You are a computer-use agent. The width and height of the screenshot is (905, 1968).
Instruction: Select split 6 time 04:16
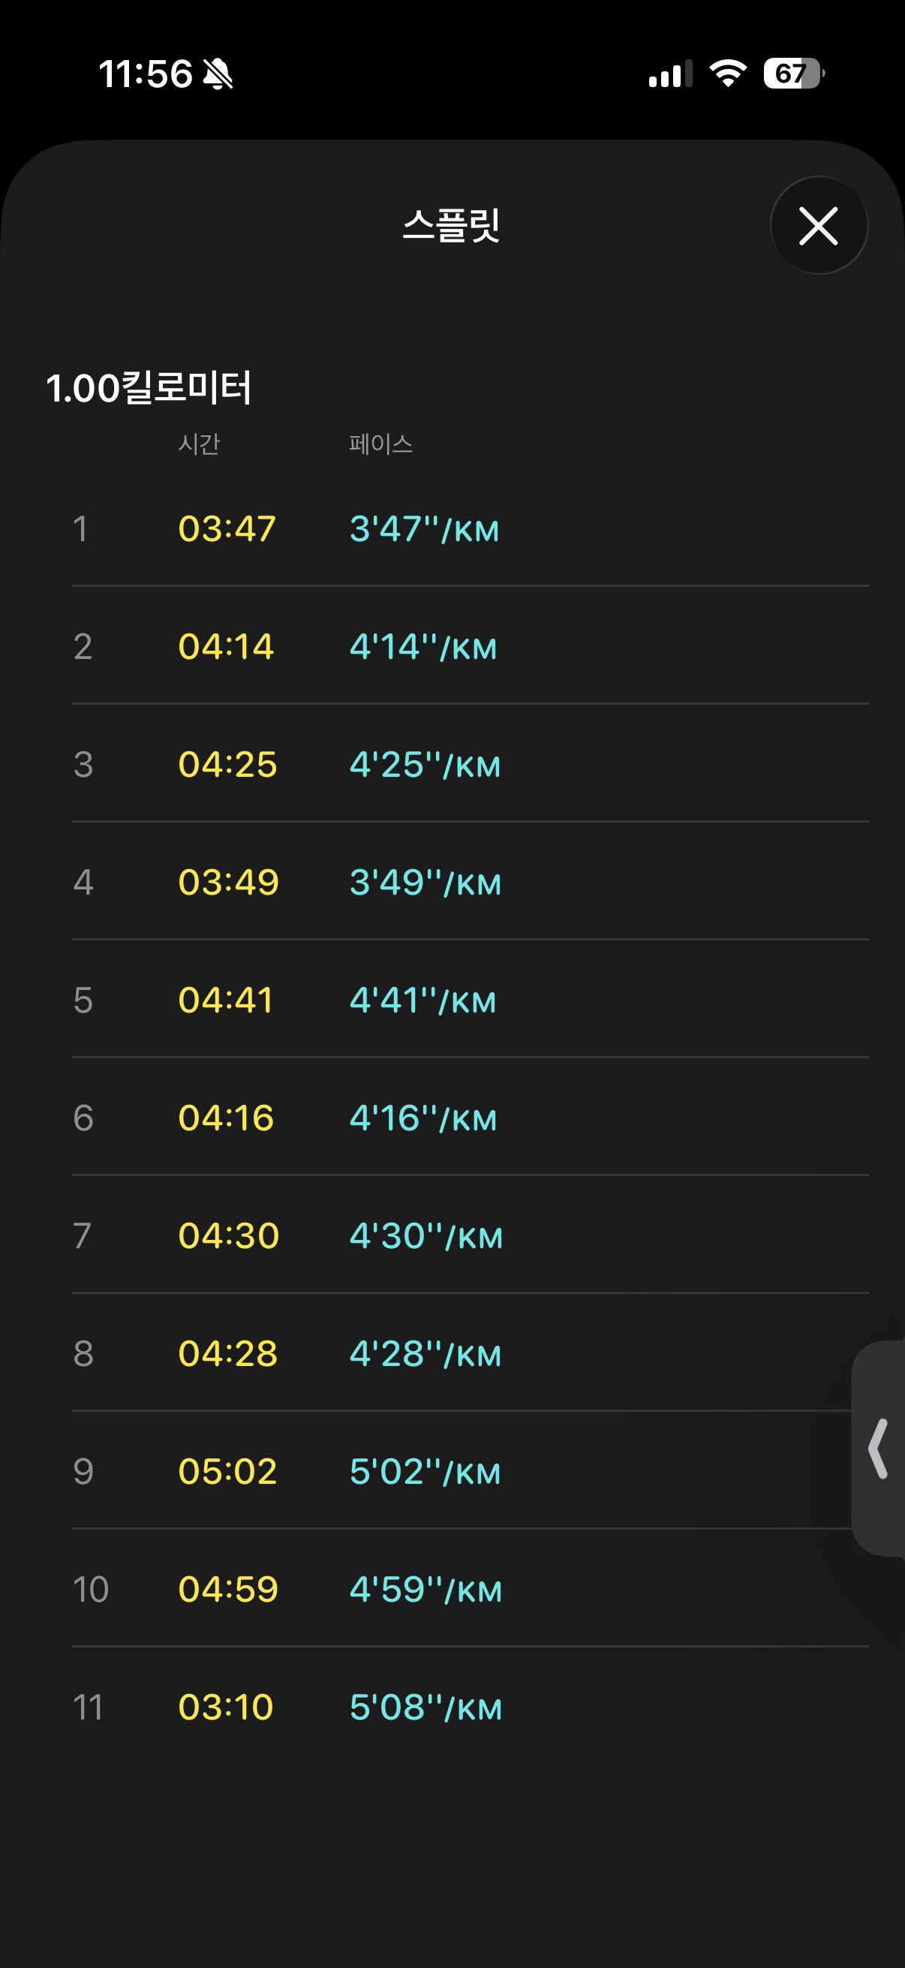click(x=226, y=1118)
